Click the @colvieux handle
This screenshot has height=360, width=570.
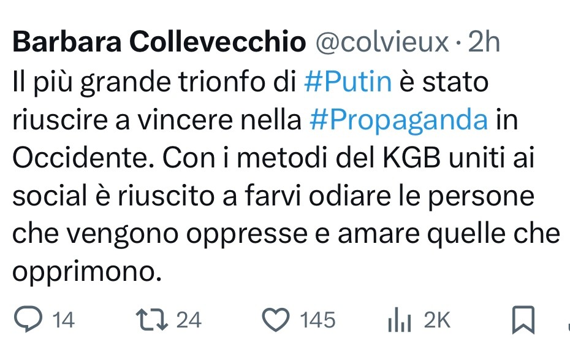coord(381,42)
